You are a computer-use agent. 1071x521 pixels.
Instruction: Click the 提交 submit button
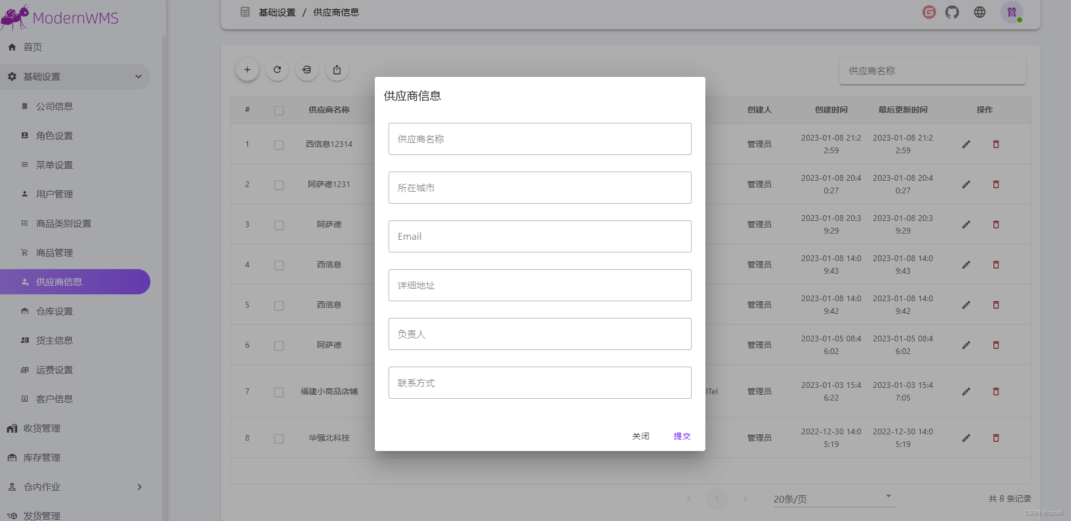click(x=682, y=436)
